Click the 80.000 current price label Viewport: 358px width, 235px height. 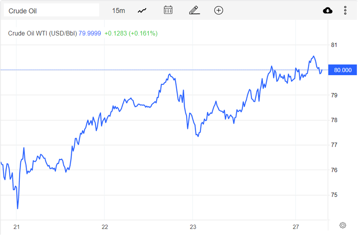343,70
